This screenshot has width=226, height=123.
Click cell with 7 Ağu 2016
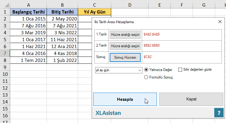[28, 26]
